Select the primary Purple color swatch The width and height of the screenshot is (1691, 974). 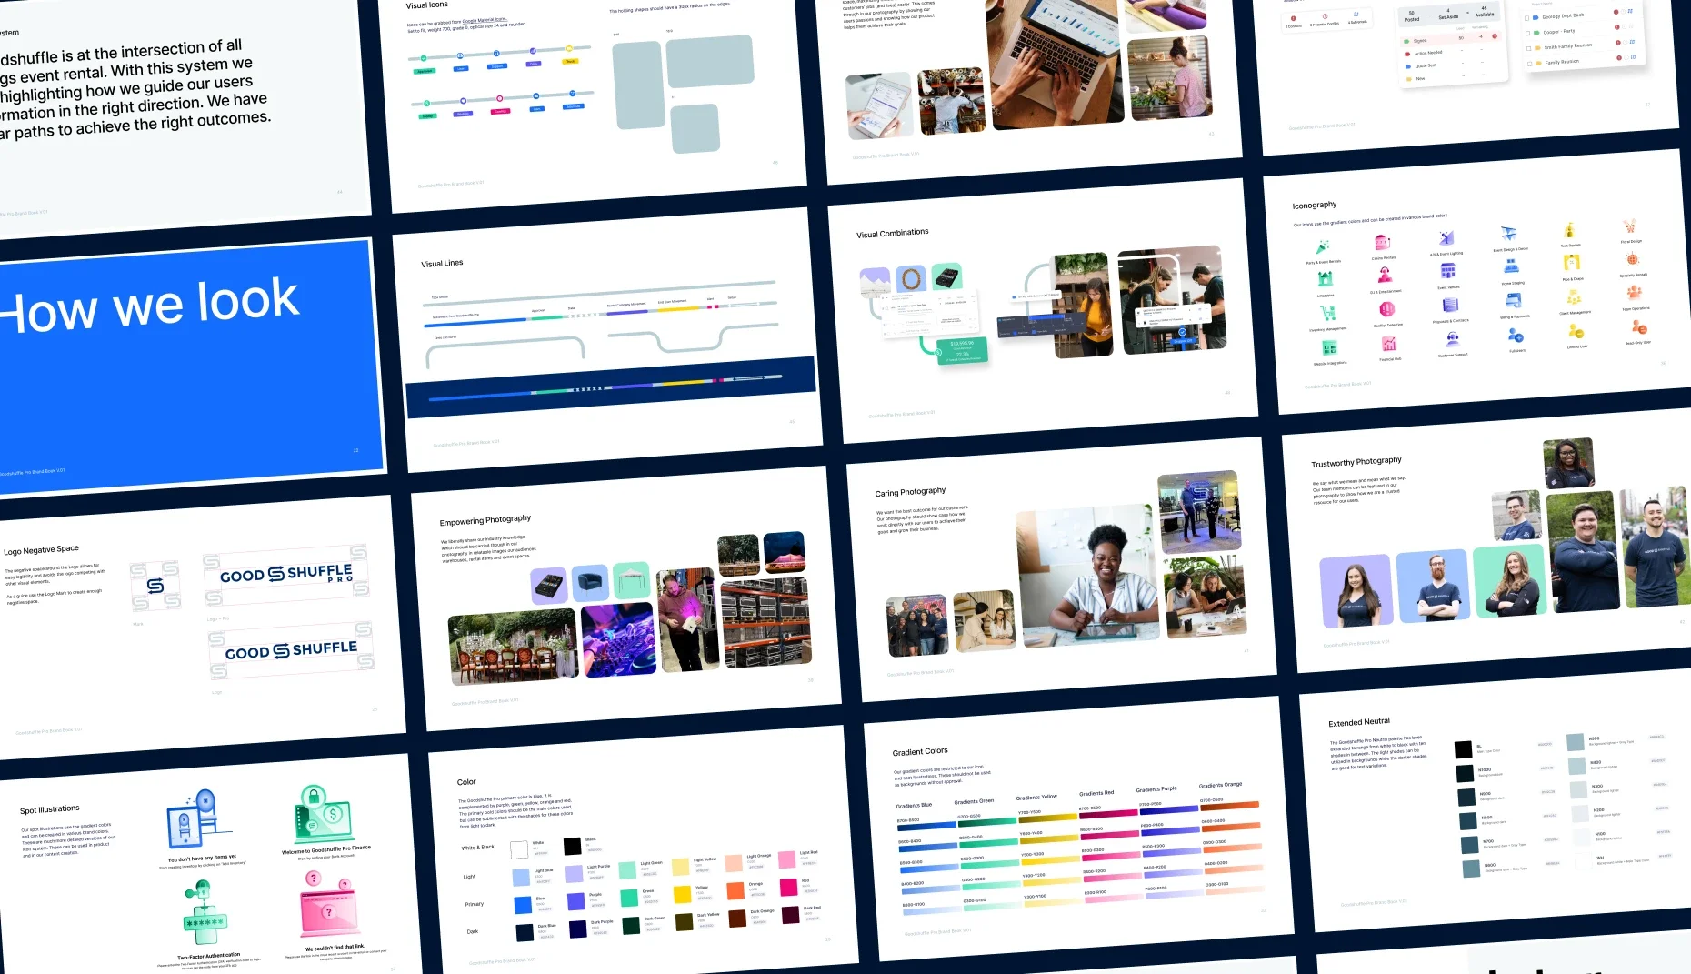click(x=576, y=900)
